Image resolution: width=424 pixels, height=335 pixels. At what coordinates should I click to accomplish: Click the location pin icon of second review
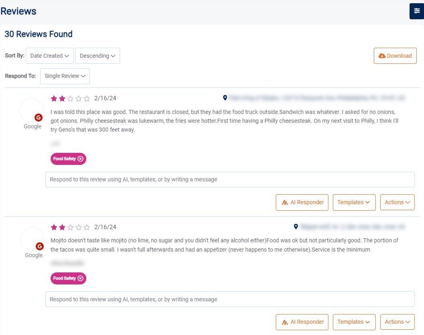[x=296, y=227]
